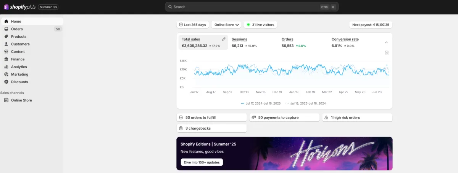This screenshot has height=173, width=458.
Task: Go to Home in the sidebar
Action: pos(32,21)
